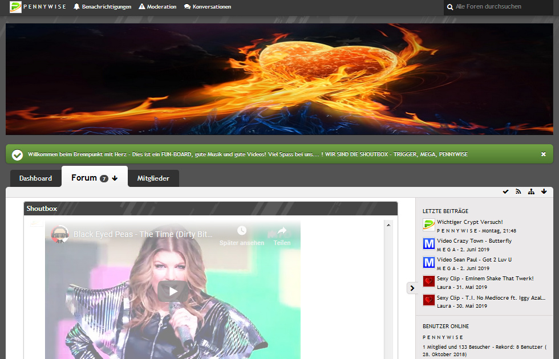
Task: Click the down arrow icon above the sidebar
Action: (544, 192)
